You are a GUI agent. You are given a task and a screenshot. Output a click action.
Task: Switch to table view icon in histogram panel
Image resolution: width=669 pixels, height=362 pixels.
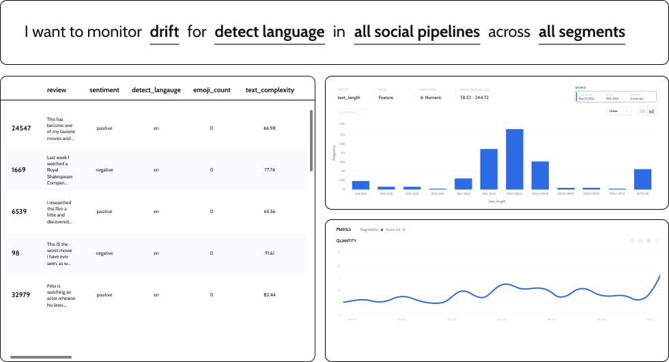pyautogui.click(x=642, y=111)
